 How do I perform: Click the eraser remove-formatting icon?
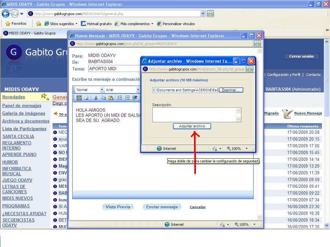[x=86, y=98]
